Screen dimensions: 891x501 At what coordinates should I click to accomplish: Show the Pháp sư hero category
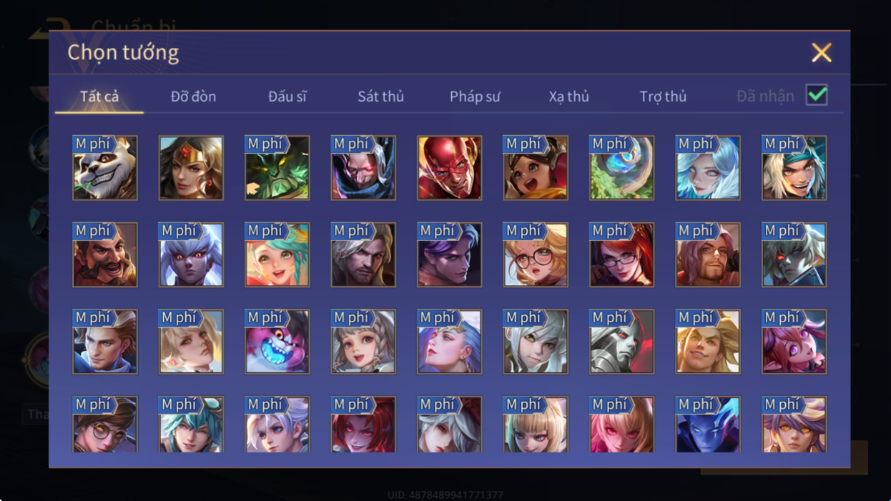point(475,96)
